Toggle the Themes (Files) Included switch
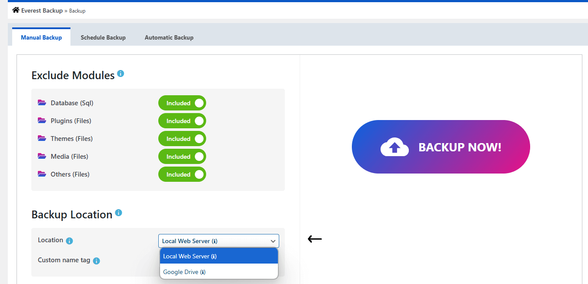The width and height of the screenshot is (588, 284). pos(182,139)
